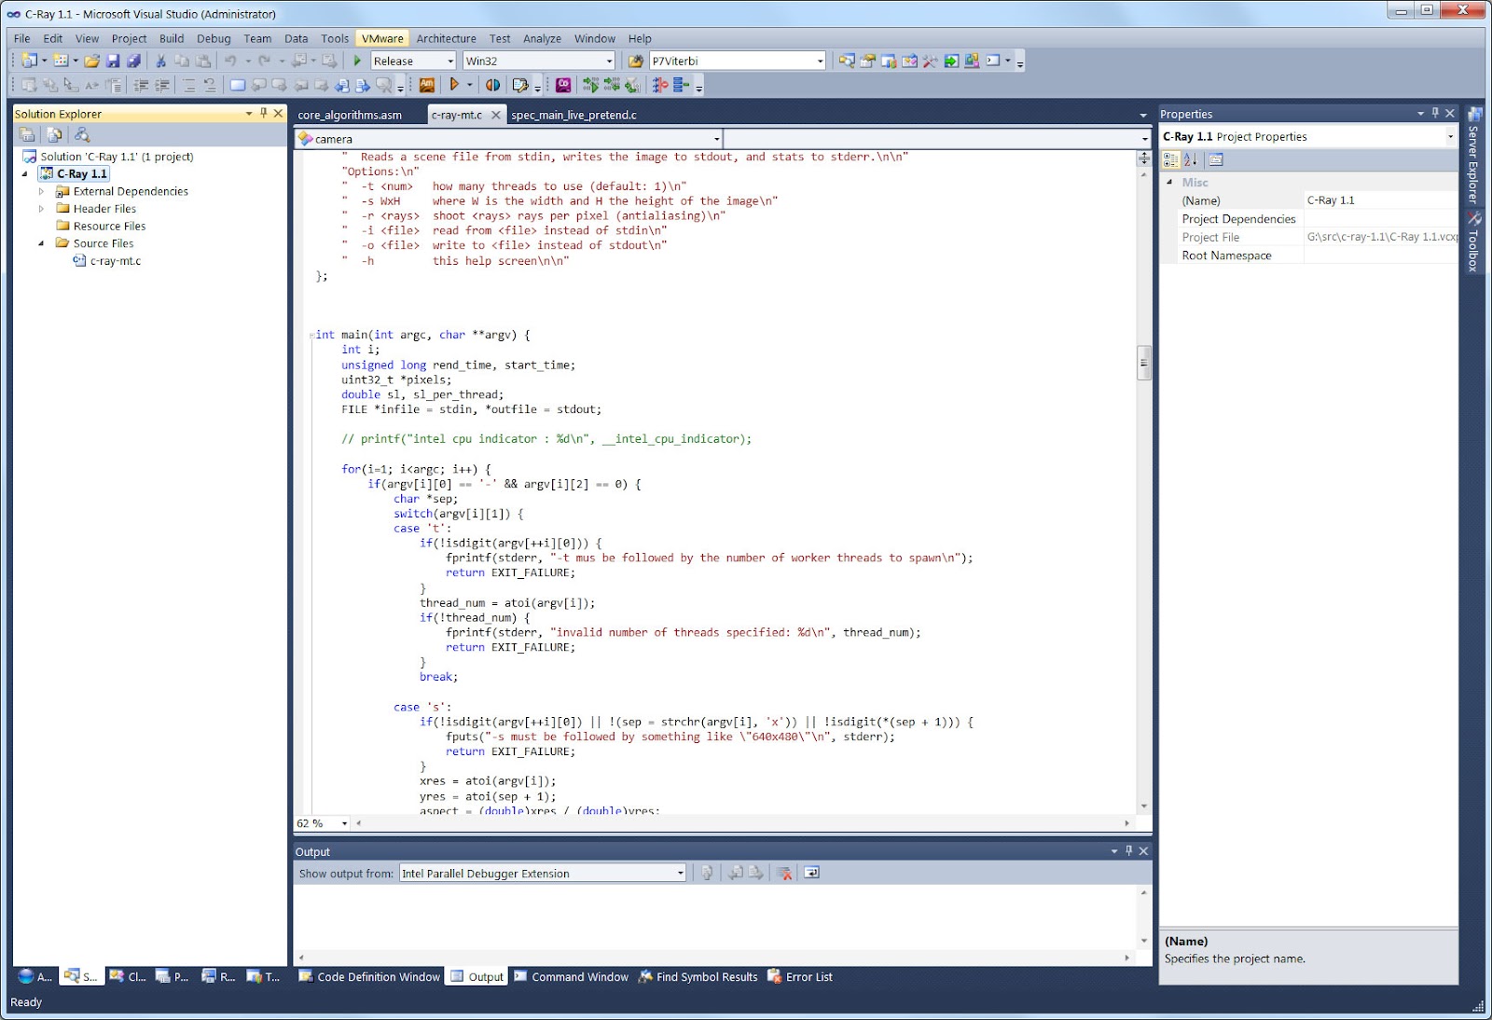Open the C-Ray 1.1 Project Properties dropdown
This screenshot has height=1020, width=1492.
[x=1450, y=136]
